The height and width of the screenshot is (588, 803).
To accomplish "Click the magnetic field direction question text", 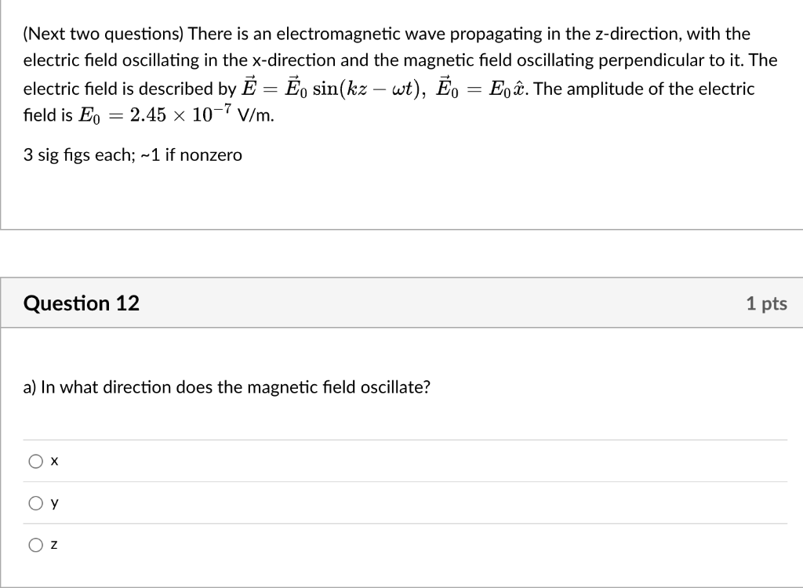I will [x=227, y=387].
